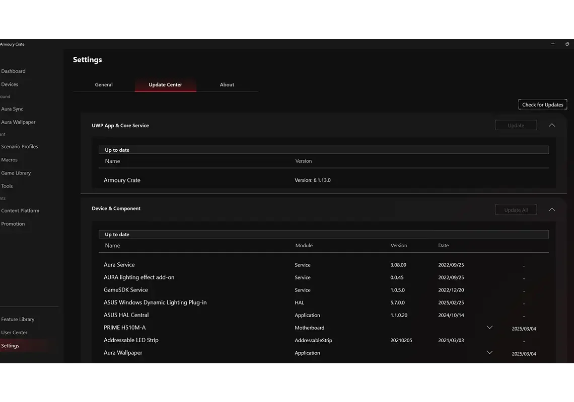Click version 1.1.0.20 value

[399, 315]
